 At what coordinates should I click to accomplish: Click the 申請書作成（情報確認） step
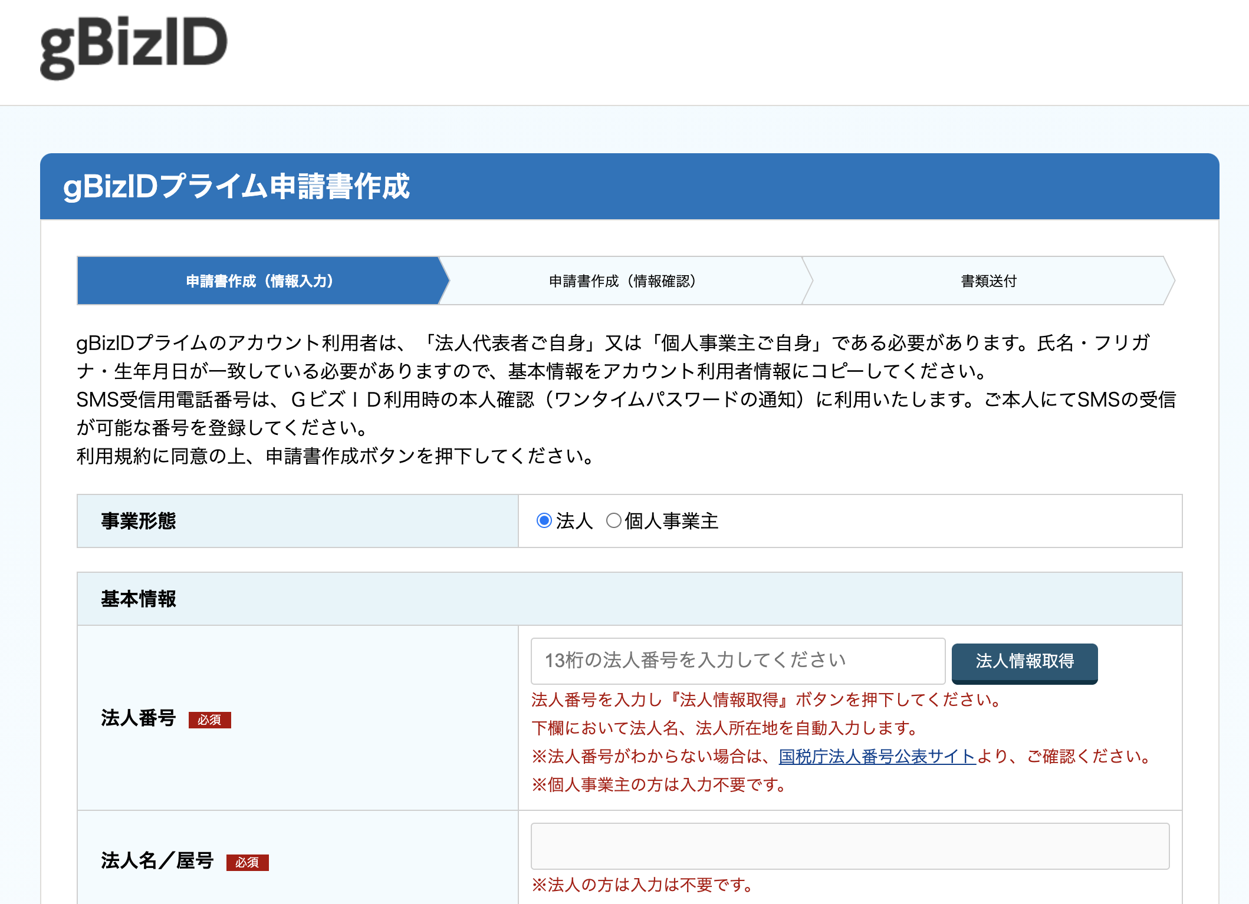623,281
